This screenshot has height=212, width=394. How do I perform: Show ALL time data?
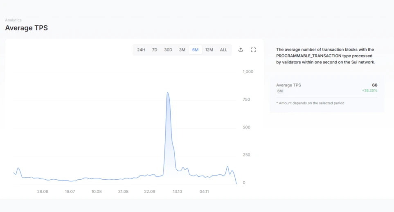click(x=223, y=50)
